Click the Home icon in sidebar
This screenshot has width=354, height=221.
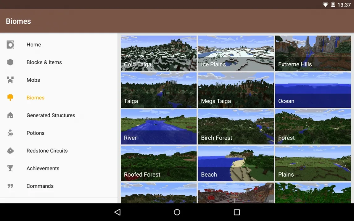[10, 45]
